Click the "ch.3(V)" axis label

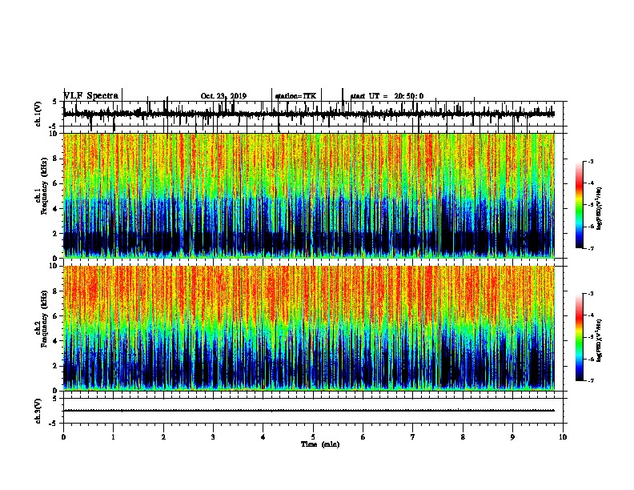pos(38,411)
